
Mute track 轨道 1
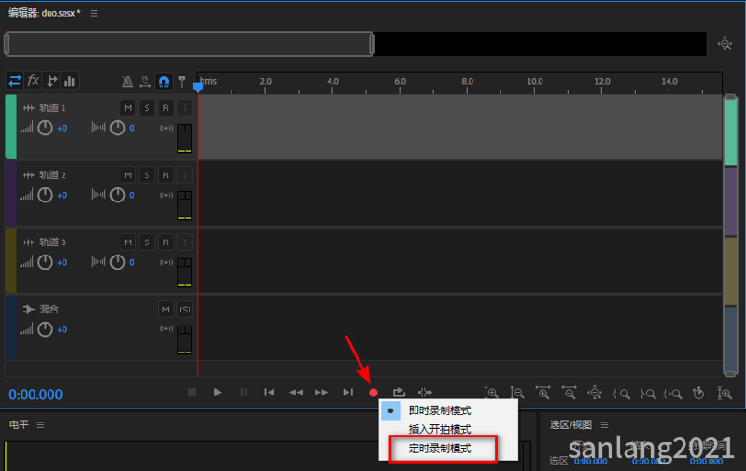[x=128, y=108]
